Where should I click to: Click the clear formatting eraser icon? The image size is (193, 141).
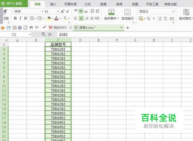tap(65, 18)
